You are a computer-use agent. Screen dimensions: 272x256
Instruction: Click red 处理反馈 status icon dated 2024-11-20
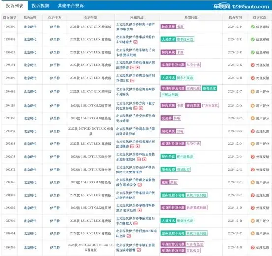pos(253,247)
